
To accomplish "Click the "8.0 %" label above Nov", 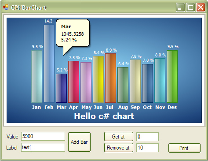I will click(161, 55).
